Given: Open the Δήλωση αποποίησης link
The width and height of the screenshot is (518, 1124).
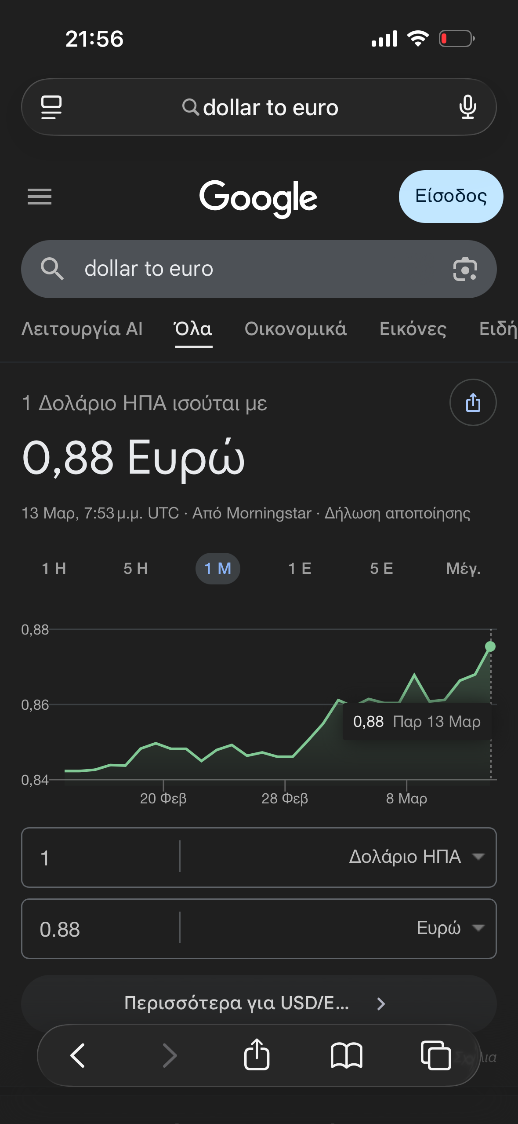Looking at the screenshot, I should click(397, 513).
